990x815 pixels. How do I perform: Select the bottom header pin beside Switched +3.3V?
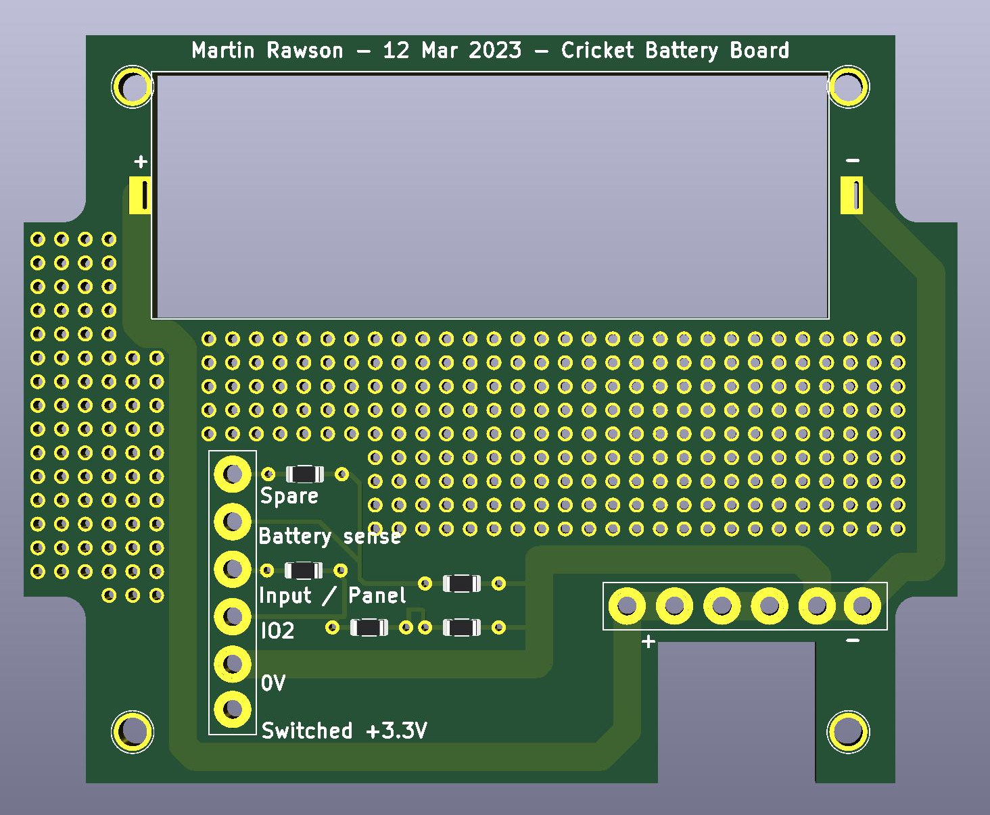[x=233, y=709]
